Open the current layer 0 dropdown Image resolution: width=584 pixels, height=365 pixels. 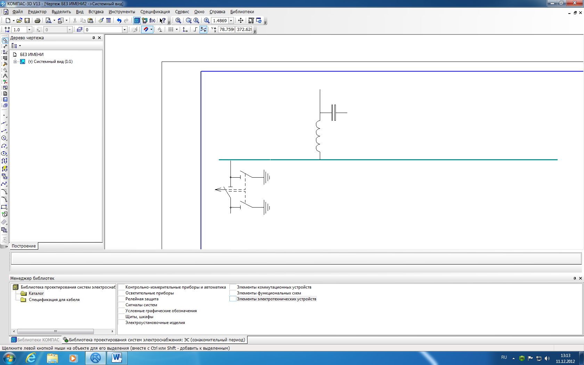pos(124,30)
